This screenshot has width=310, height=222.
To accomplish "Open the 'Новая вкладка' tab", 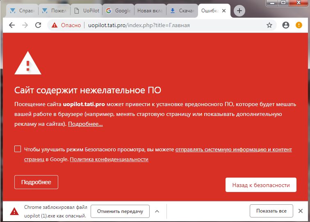I will pos(150,11).
